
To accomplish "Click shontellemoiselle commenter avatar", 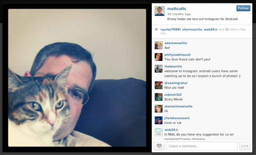I will 159,108.
